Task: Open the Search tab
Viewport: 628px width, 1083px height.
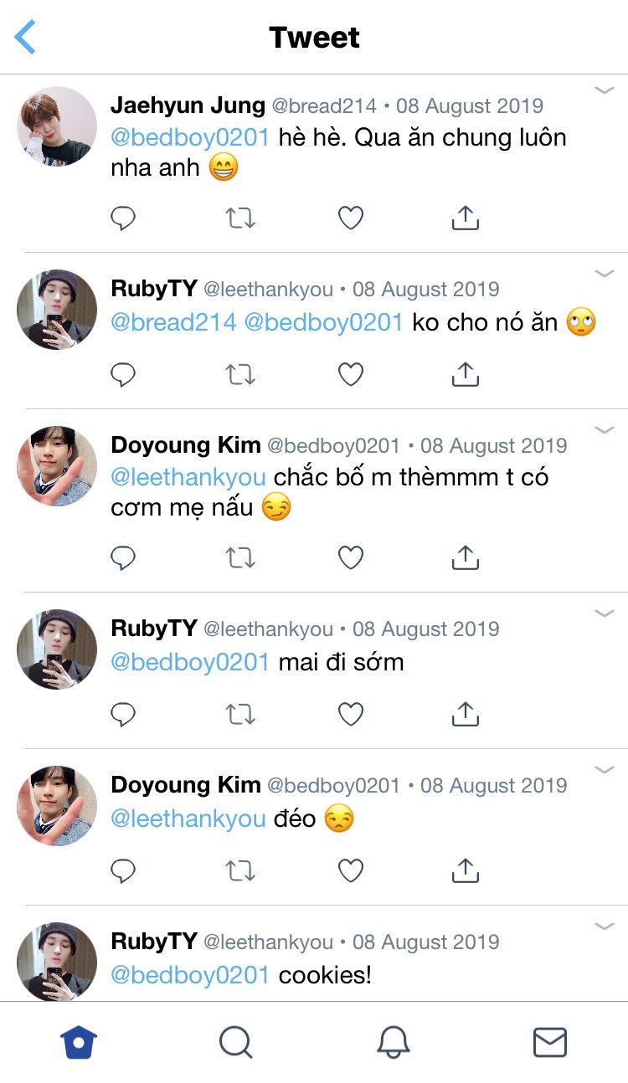Action: (235, 1043)
